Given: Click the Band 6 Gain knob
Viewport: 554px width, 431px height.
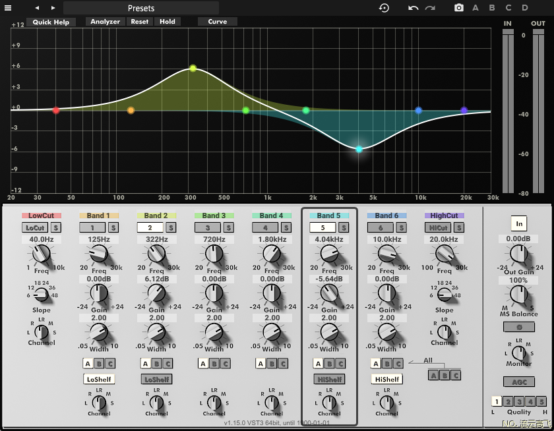Looking at the screenshot, I should tap(387, 293).
